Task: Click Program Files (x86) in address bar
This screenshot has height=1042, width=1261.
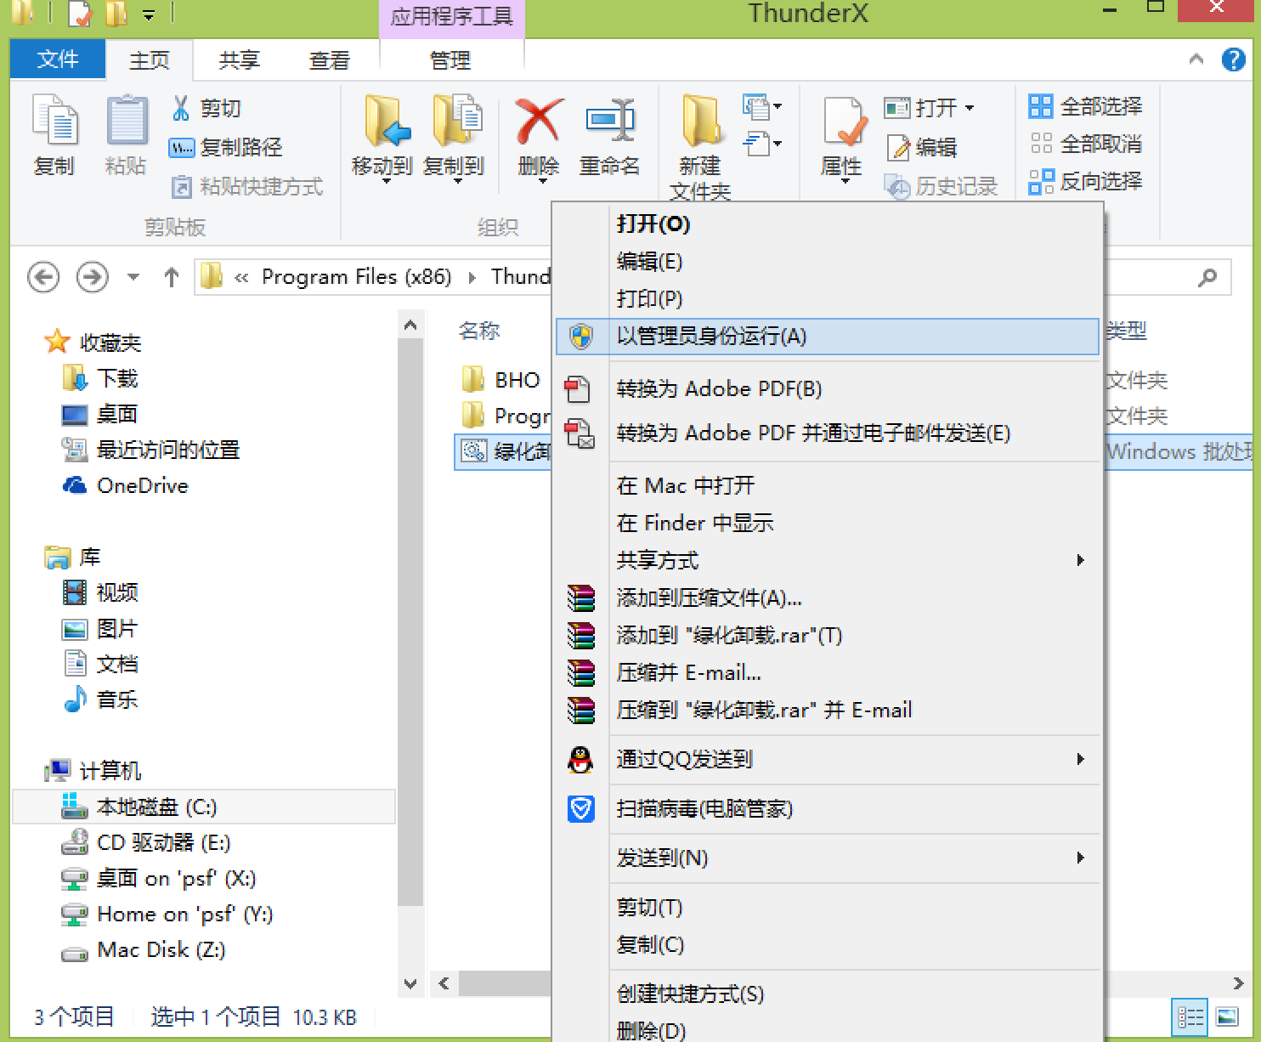Action: tap(357, 277)
